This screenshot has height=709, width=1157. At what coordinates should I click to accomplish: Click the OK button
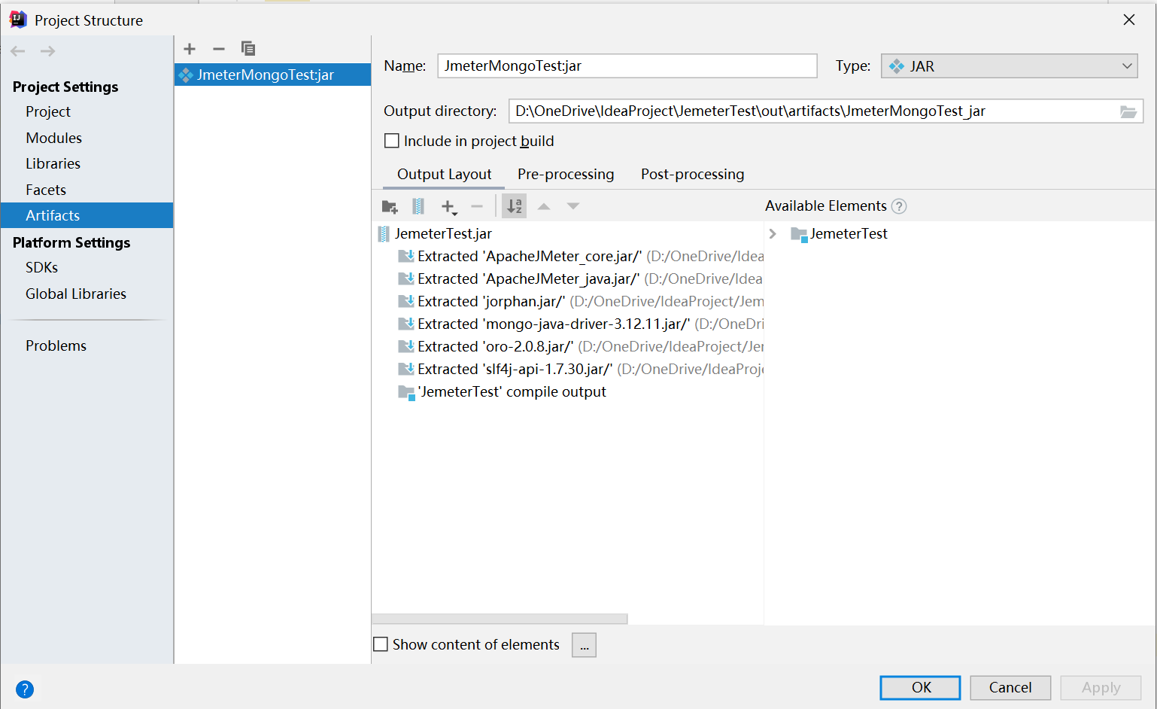(920, 687)
